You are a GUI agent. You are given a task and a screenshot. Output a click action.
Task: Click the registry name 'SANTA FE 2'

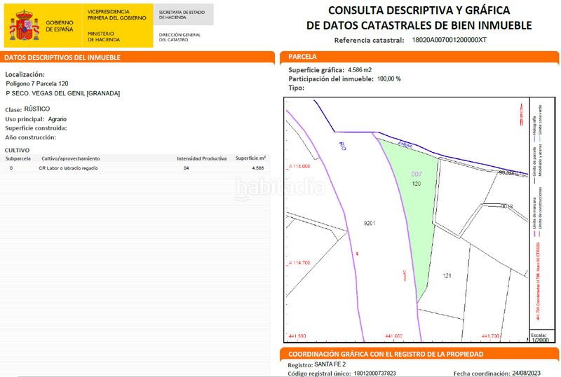coord(330,364)
